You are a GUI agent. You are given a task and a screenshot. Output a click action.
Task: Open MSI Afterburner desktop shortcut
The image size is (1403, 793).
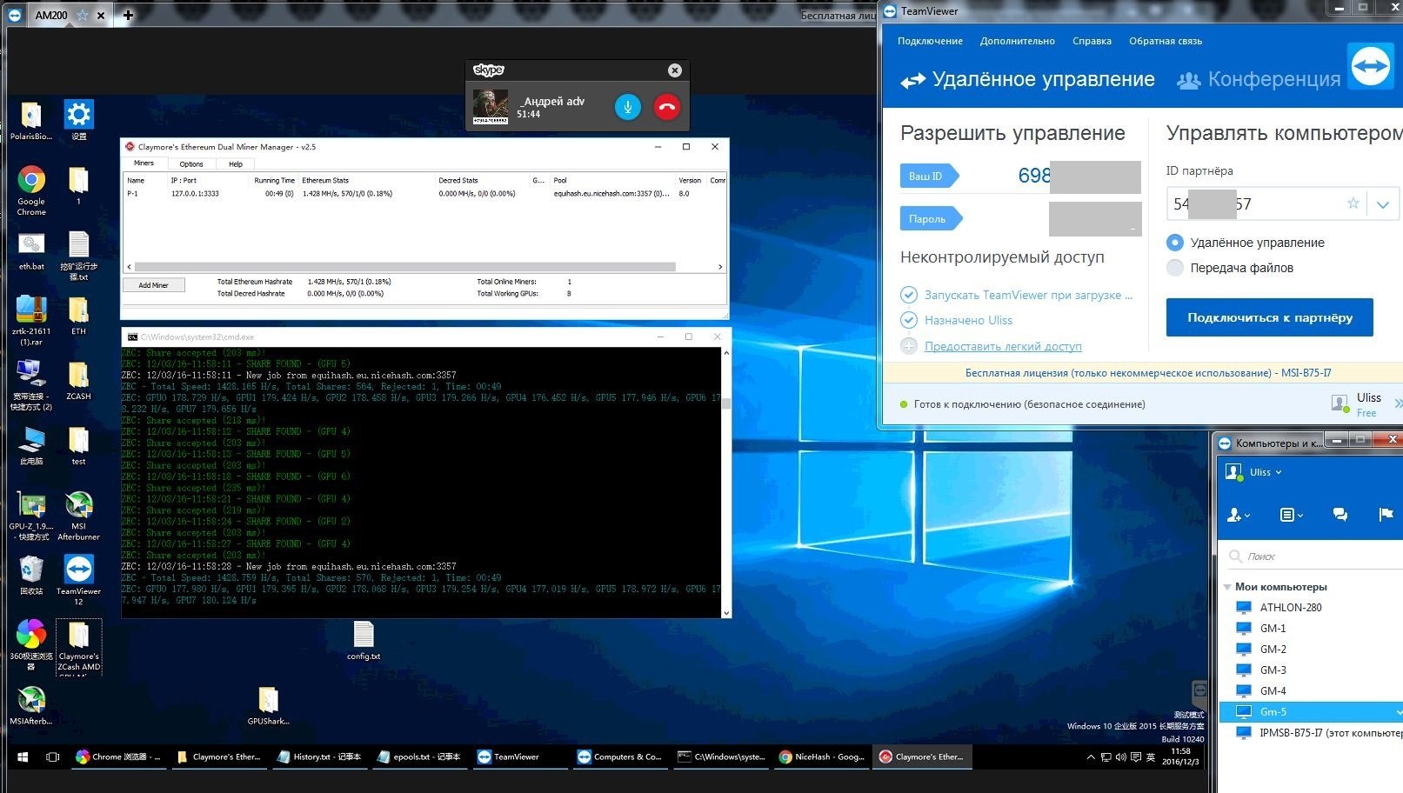[78, 506]
